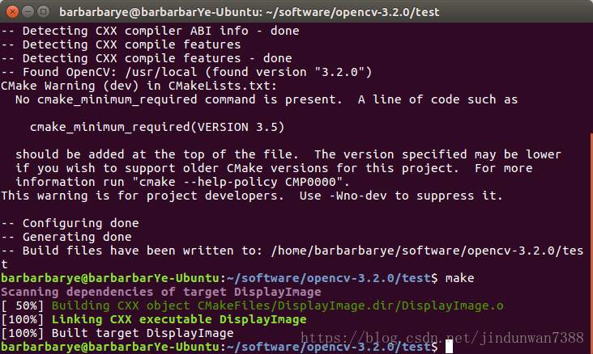Click the terminal title bar text
This screenshot has width=593, height=354.
click(x=251, y=11)
